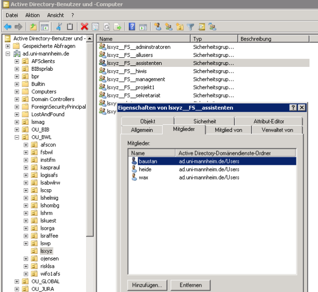
Task: Expand the OU_BIB node
Action: [x=17, y=130]
